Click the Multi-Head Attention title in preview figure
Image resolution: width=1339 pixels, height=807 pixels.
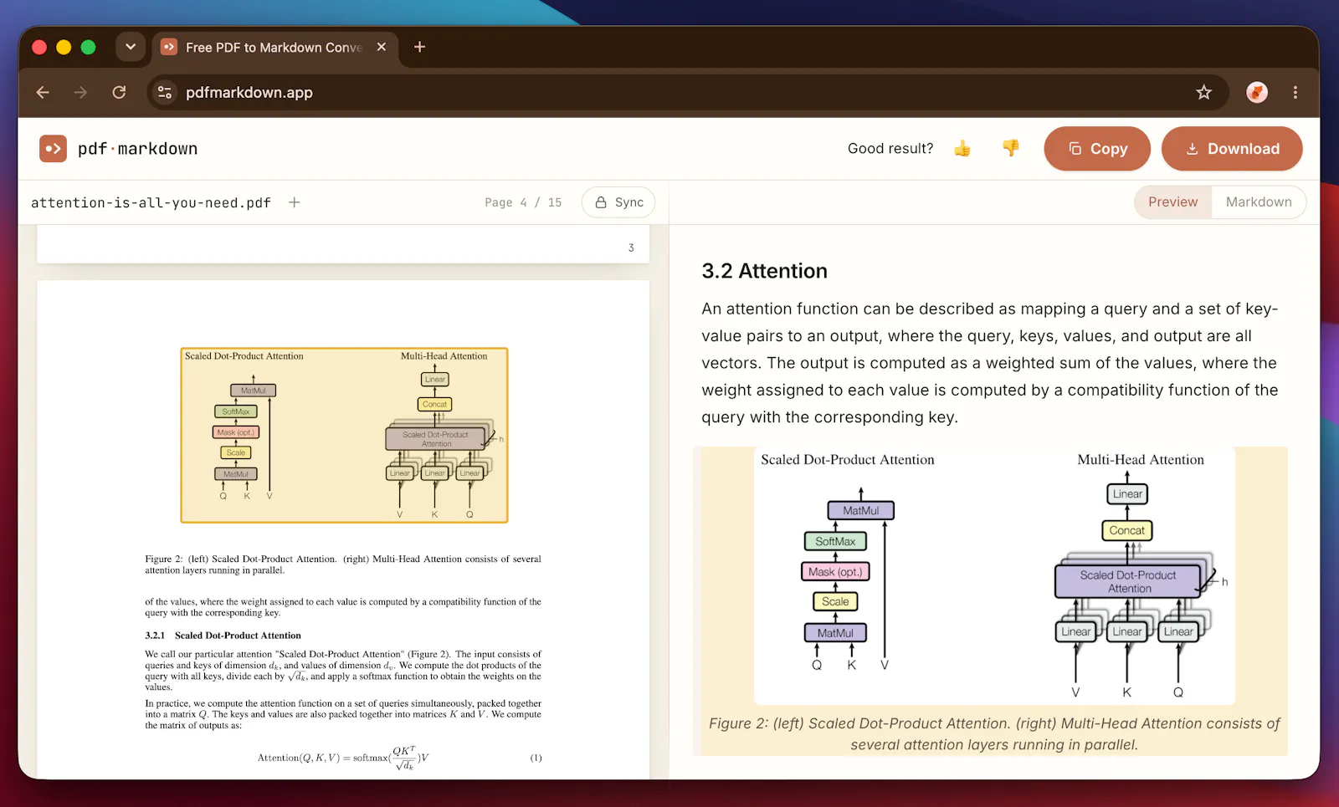click(x=1141, y=460)
